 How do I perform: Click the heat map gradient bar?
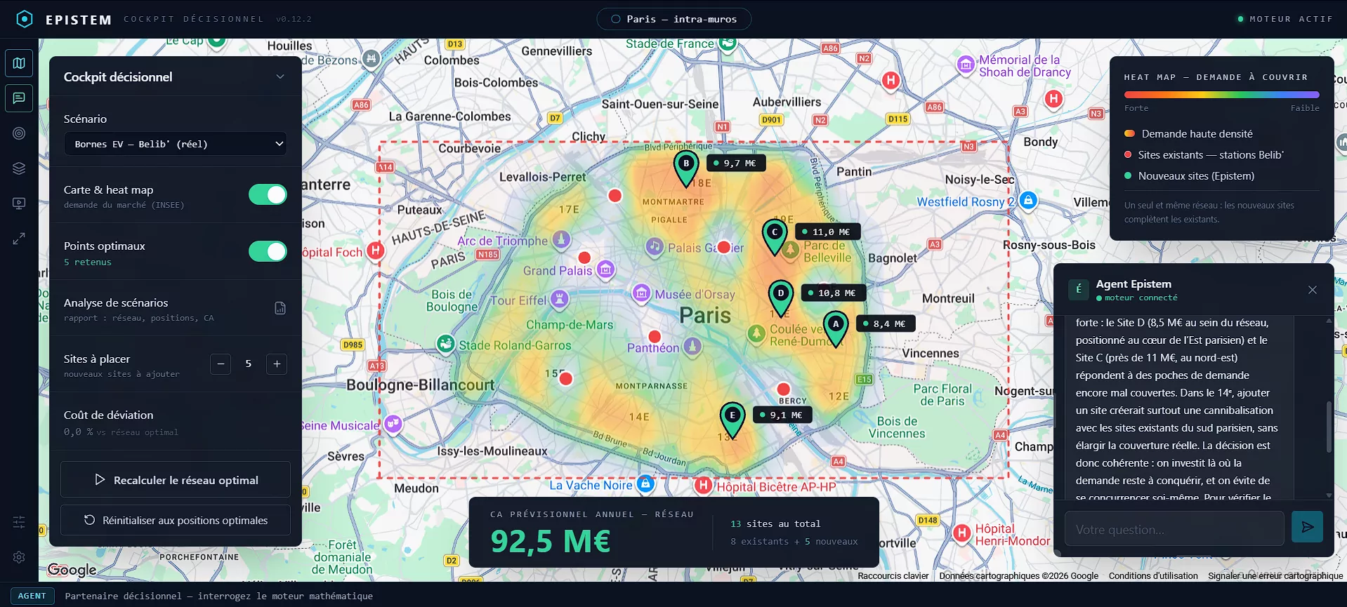pos(1221,95)
